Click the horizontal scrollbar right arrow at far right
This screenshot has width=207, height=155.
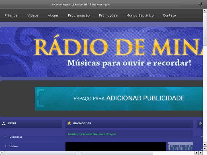(201, 153)
